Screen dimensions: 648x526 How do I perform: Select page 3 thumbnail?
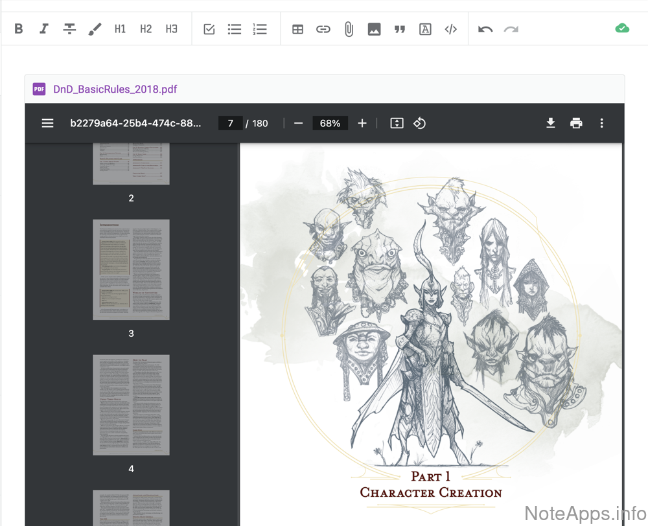point(131,269)
